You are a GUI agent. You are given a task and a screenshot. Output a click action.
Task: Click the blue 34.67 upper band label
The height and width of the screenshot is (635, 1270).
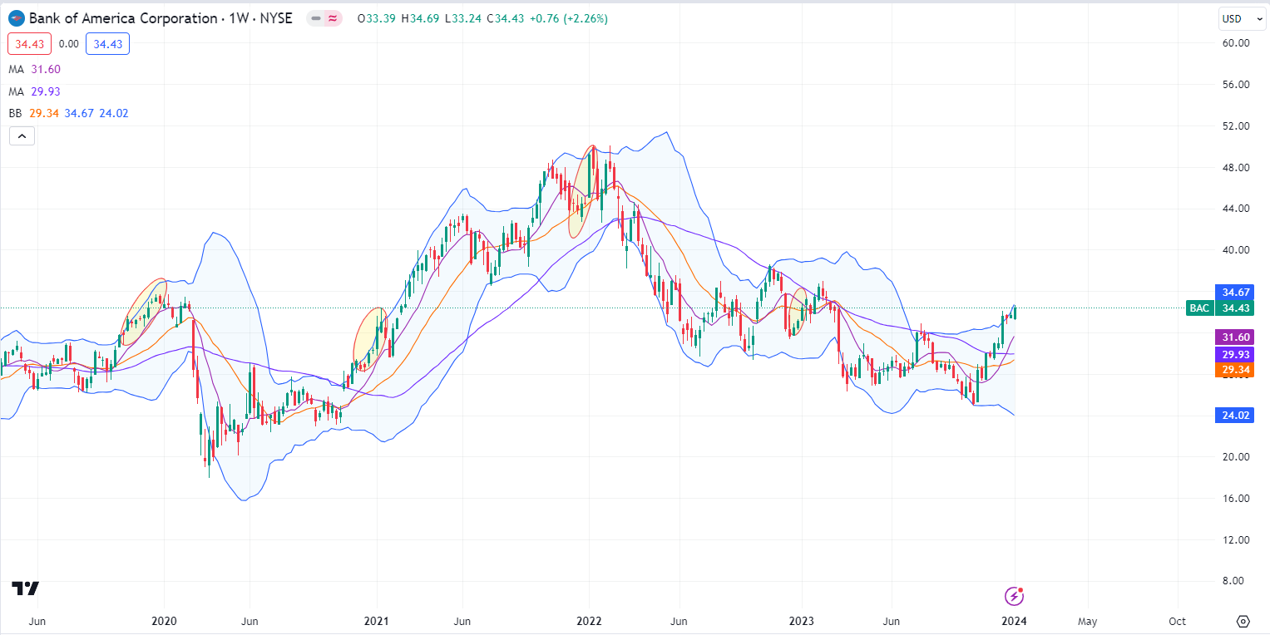pos(1233,293)
